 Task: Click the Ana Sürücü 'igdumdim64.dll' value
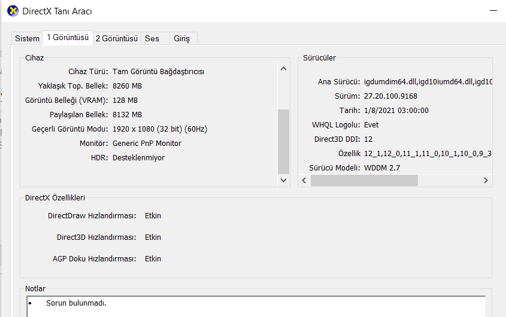point(428,81)
